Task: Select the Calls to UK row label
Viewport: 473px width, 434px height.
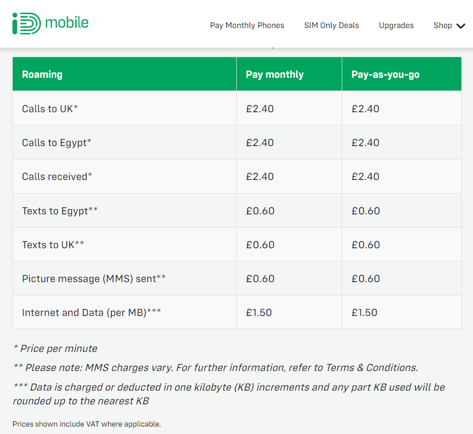Action: (50, 108)
